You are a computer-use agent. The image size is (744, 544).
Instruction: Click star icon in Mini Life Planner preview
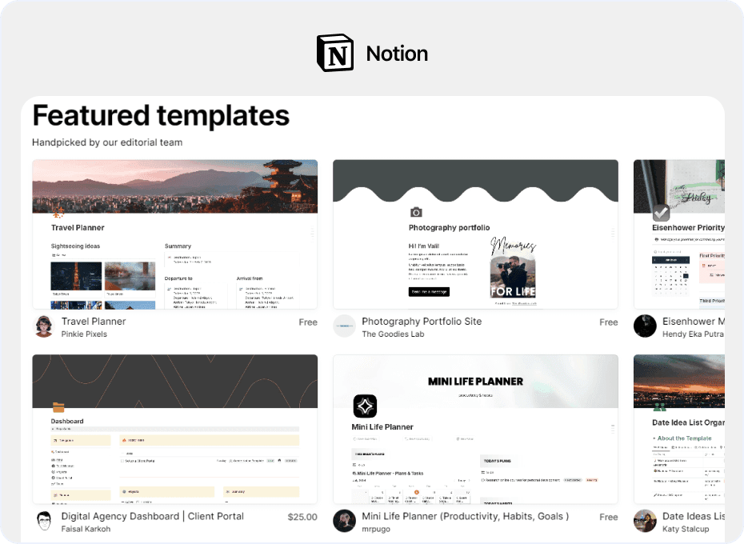pos(365,406)
